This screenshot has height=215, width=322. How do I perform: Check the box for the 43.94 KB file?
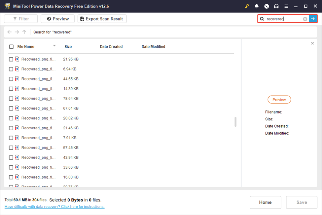coord(11,157)
